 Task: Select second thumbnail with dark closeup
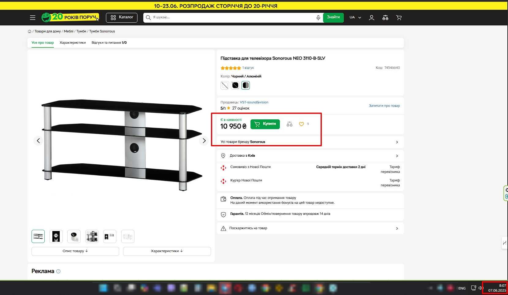point(56,236)
